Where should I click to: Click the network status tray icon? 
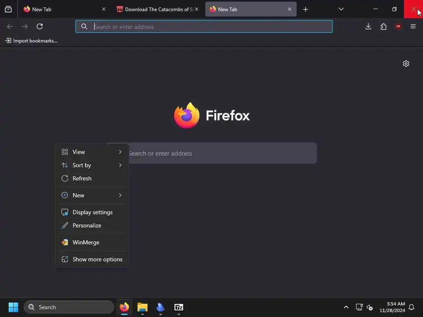tap(359, 307)
